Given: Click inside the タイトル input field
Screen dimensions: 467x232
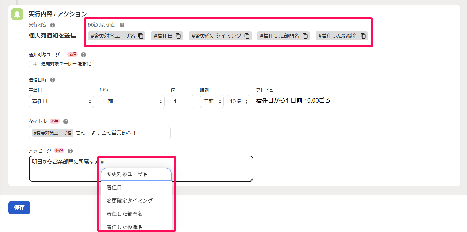Looking at the screenshot, I should (x=100, y=133).
